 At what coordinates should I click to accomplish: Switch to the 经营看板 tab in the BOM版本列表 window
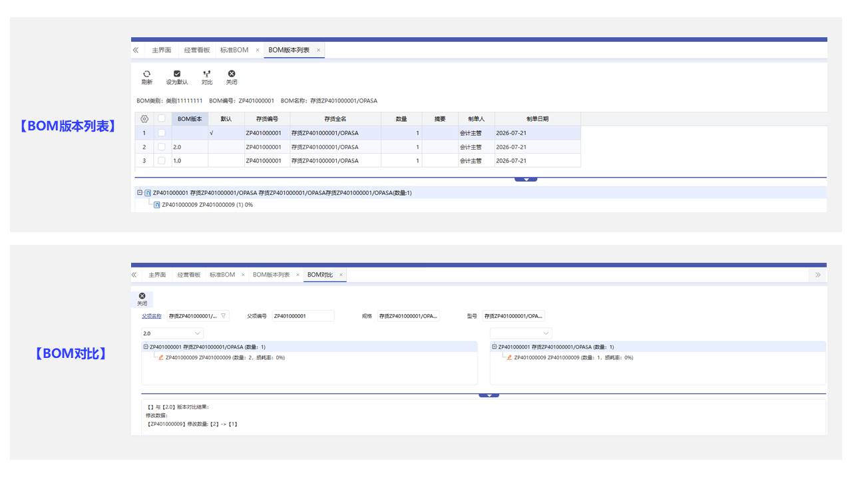tap(197, 50)
